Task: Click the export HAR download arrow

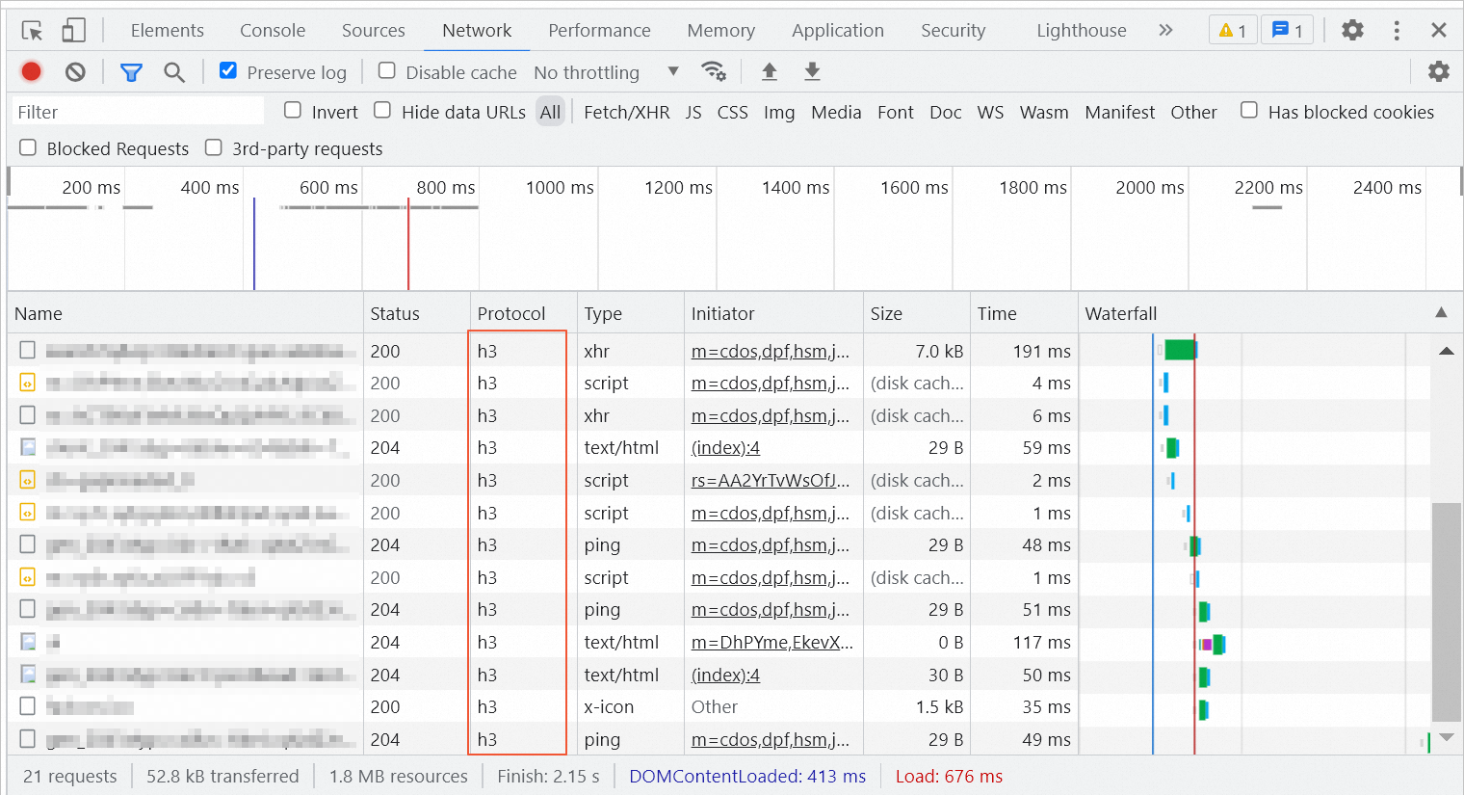Action: [x=812, y=71]
